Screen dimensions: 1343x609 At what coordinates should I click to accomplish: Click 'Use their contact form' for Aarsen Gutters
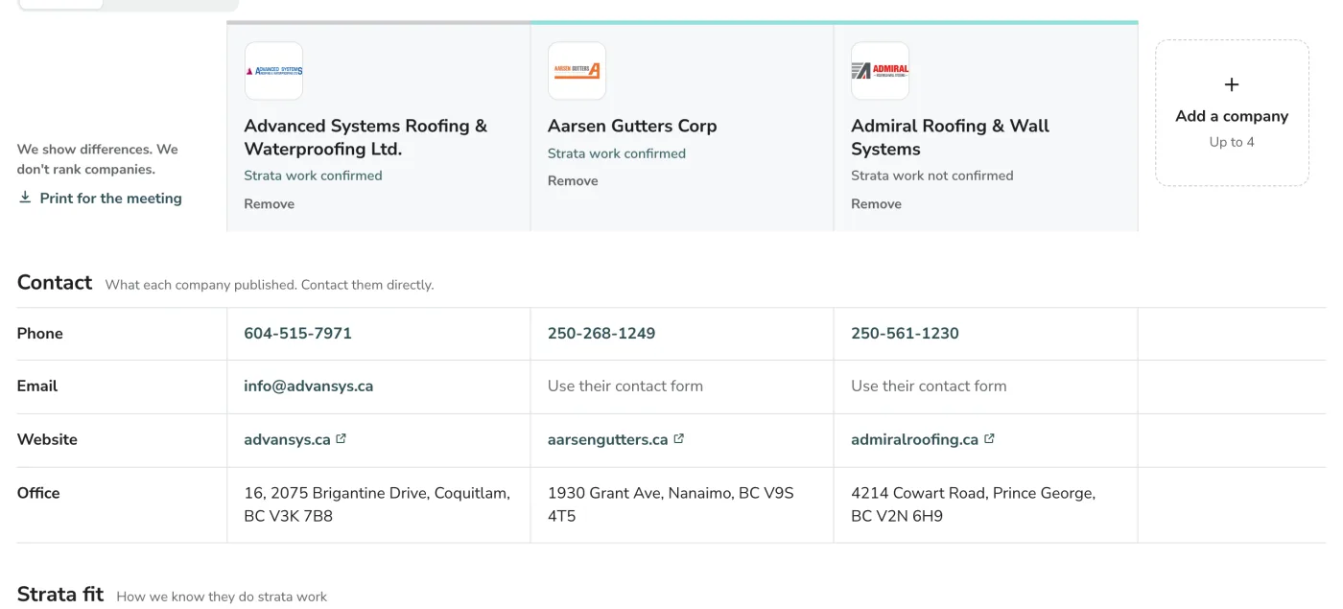pos(625,386)
